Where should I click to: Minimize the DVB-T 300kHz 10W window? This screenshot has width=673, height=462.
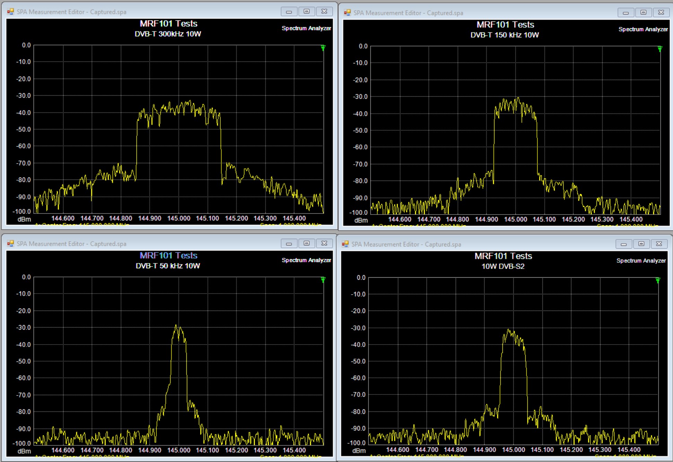(x=289, y=11)
